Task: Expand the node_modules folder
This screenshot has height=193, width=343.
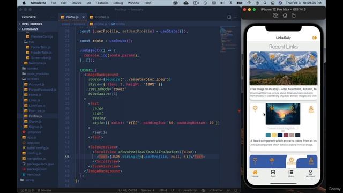Action: (38, 74)
